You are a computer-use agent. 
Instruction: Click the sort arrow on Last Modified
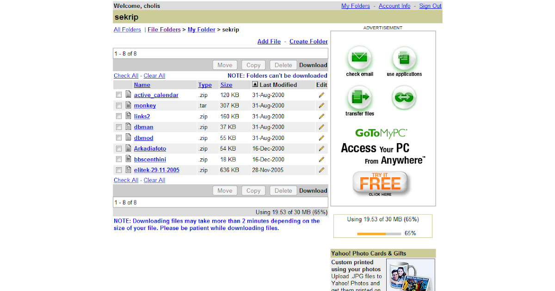point(255,84)
